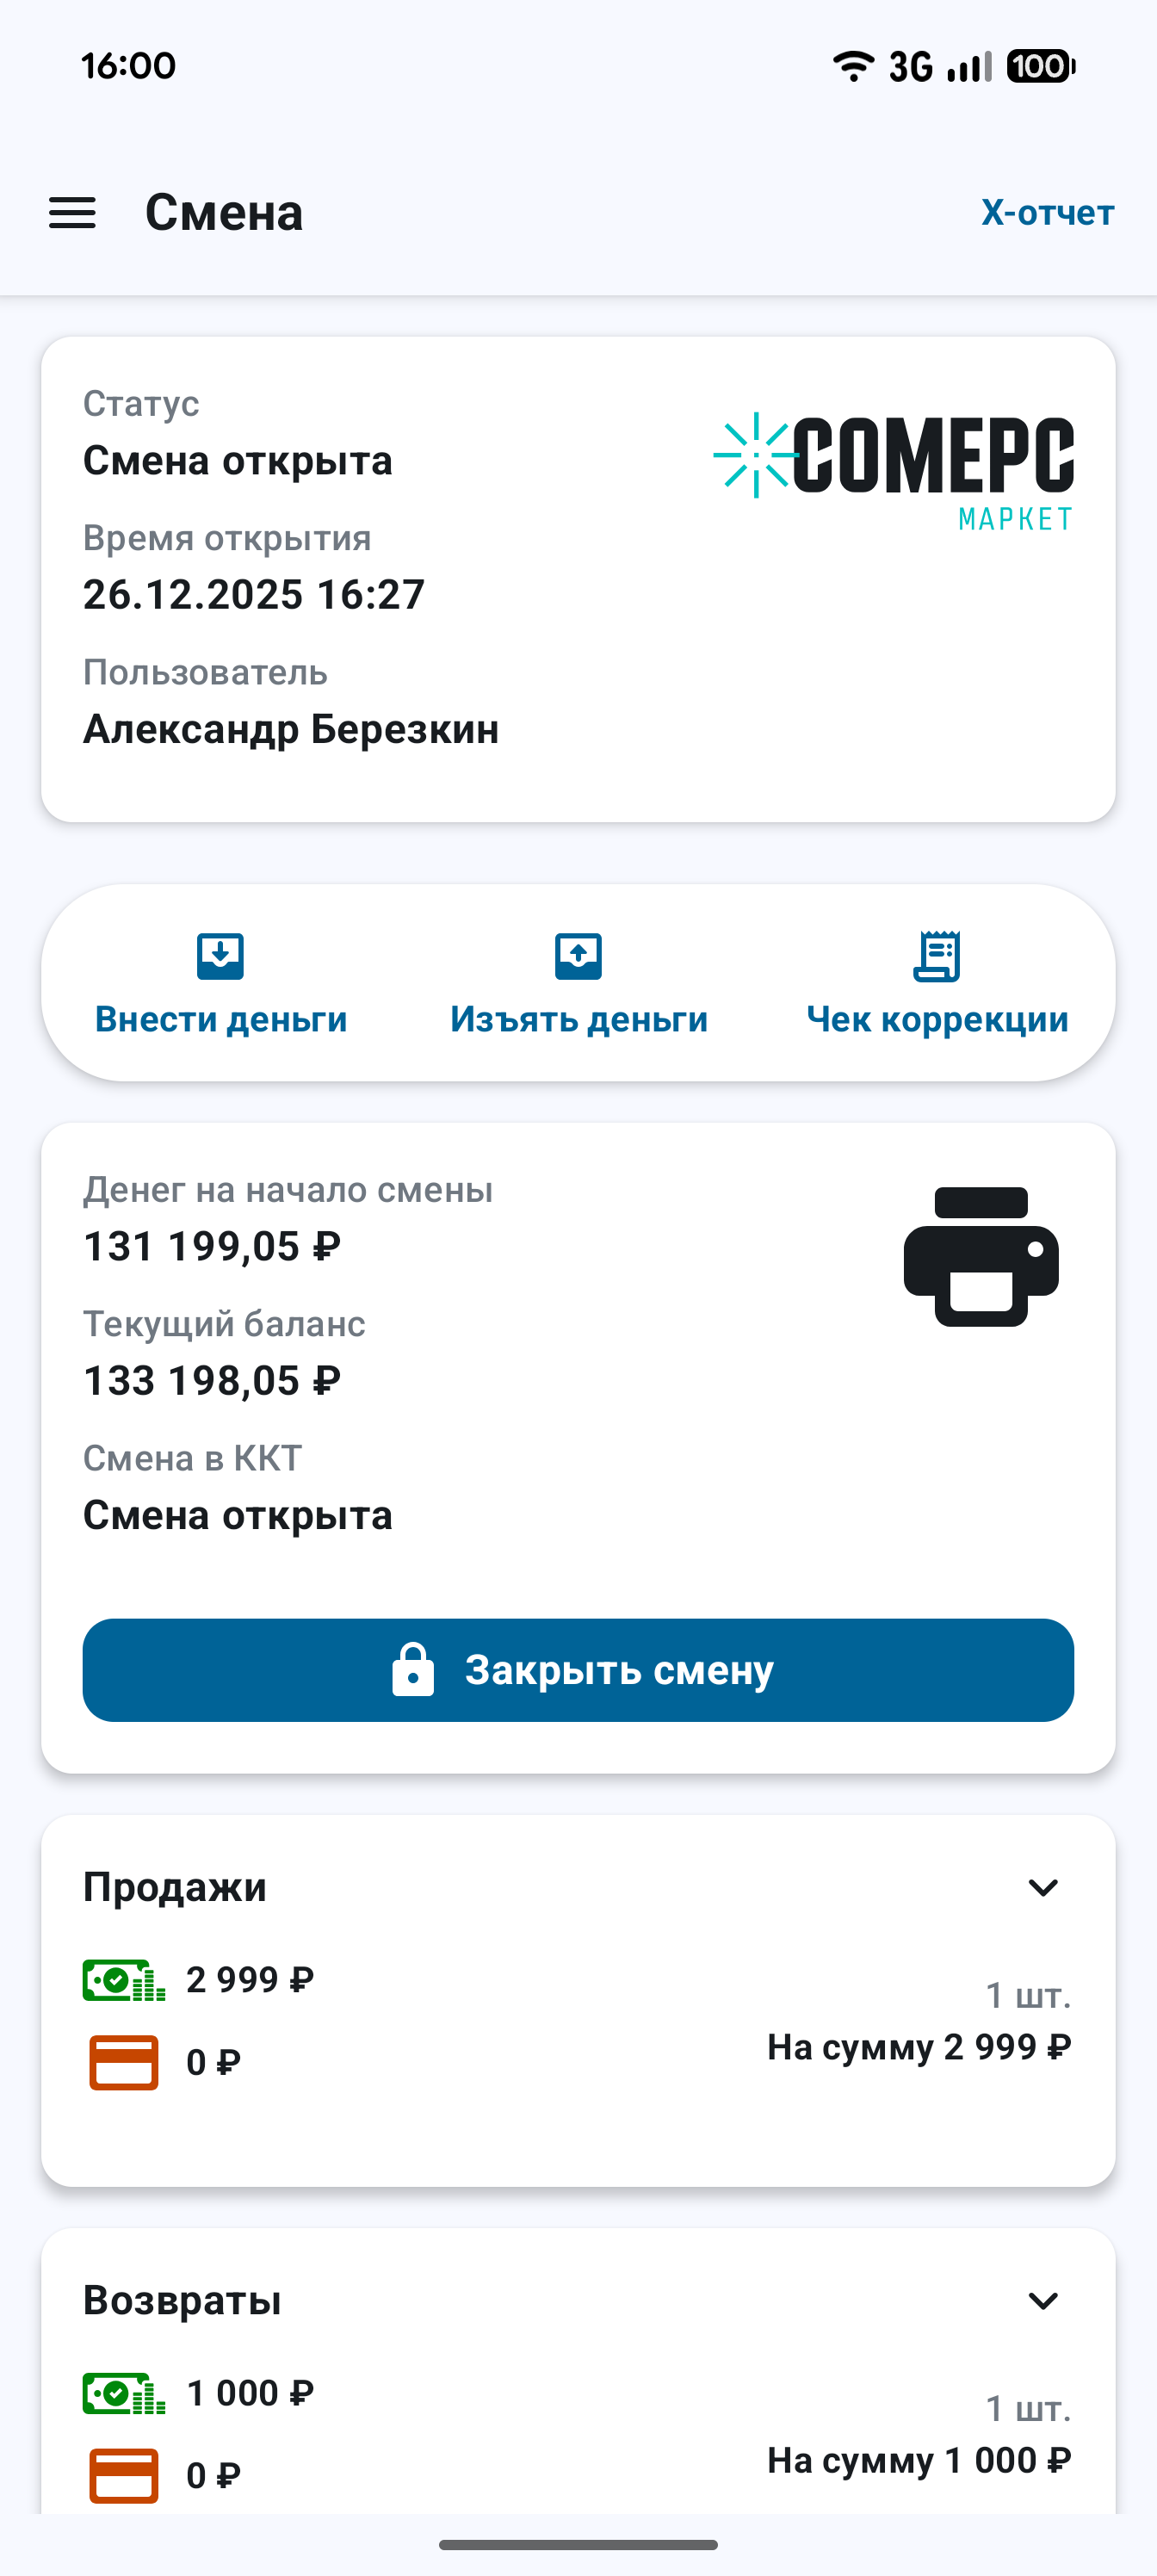
Task: Select Чек коррекции action
Action: coord(937,1019)
